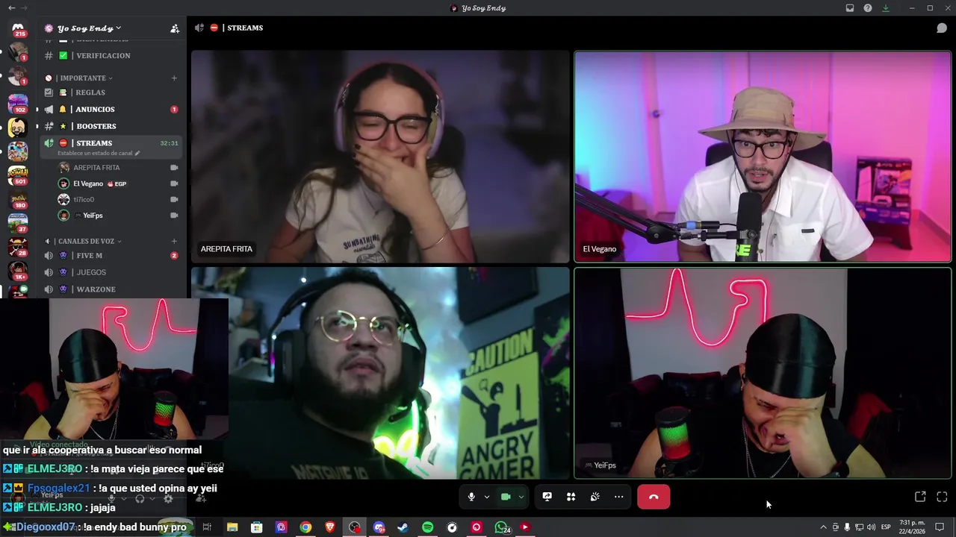
Task: Open the ANUNCIOS channel
Action: 111,109
